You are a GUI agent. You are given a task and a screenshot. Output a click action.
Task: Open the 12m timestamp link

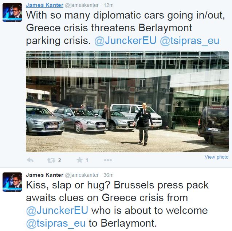tap(109, 5)
